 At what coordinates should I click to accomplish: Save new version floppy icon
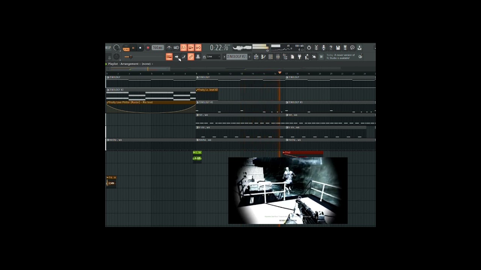[x=345, y=48]
